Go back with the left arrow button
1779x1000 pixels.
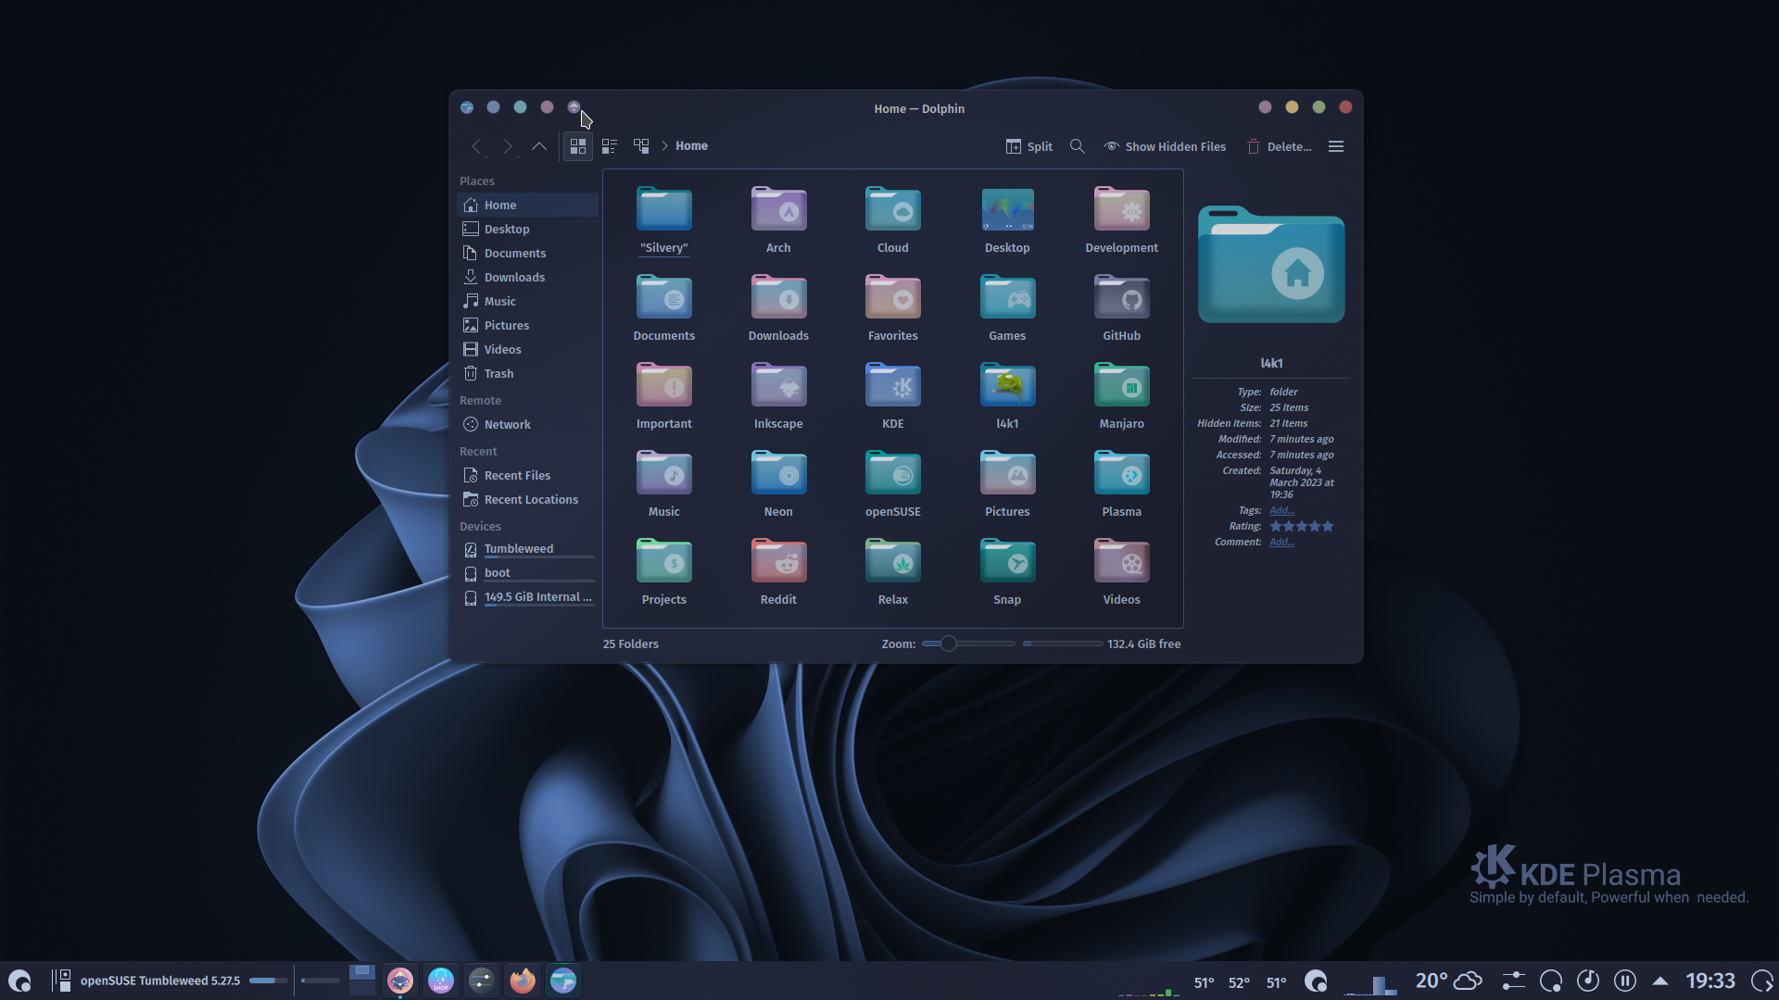[476, 146]
